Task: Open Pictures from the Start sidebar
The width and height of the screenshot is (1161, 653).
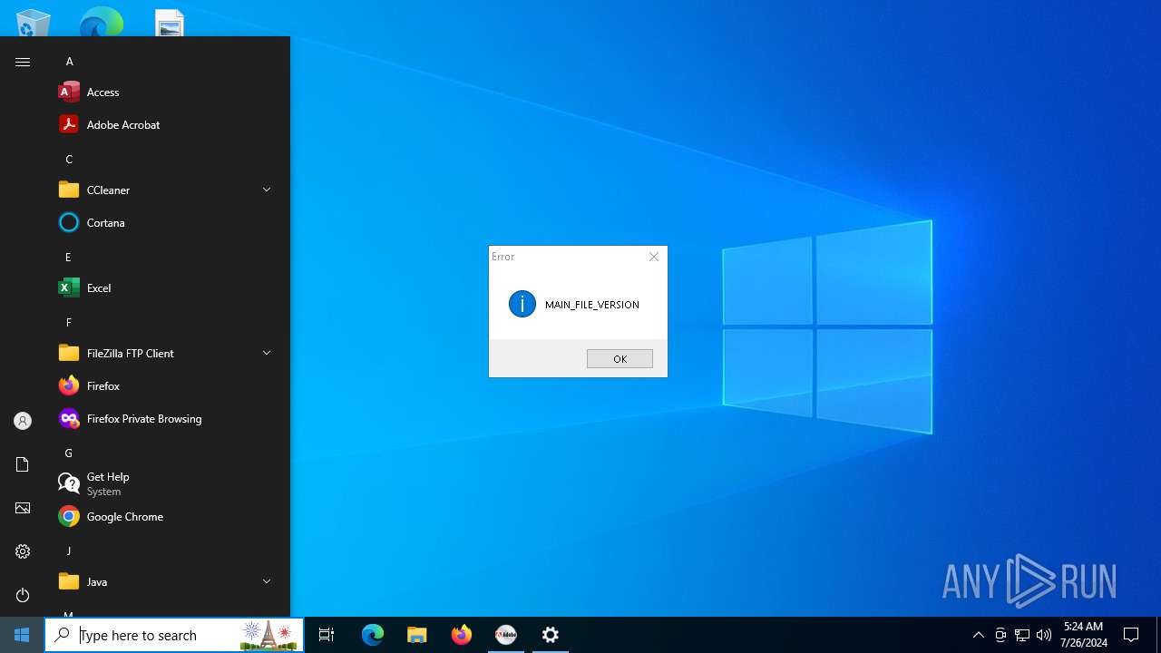Action: coord(23,508)
